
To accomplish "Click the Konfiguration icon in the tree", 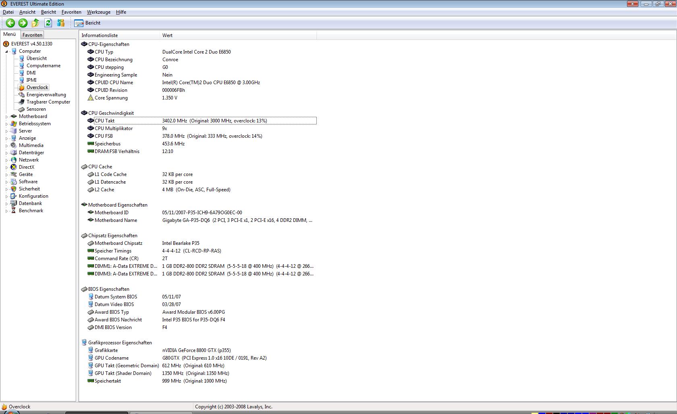I will click(14, 196).
